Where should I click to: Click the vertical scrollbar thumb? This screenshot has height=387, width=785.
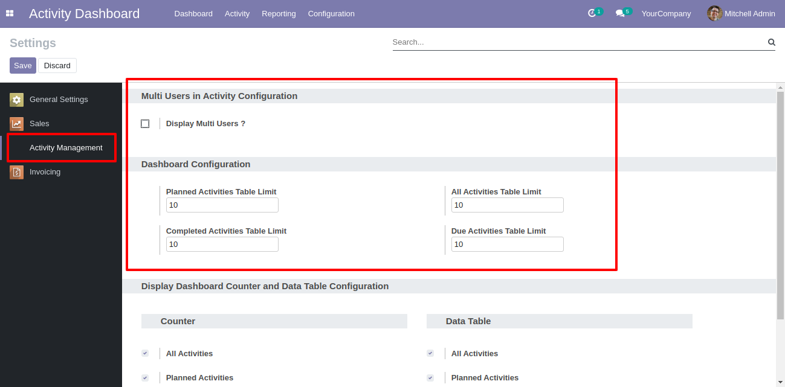(780, 205)
